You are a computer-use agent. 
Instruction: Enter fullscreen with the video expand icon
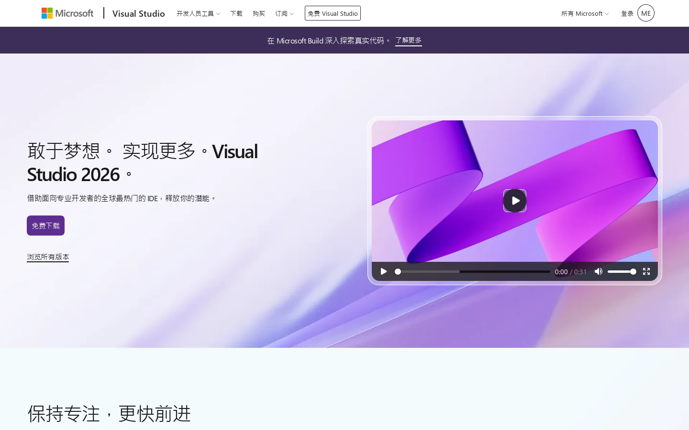(x=646, y=271)
